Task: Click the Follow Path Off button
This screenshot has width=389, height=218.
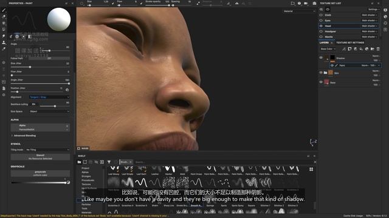Action: 49,58
